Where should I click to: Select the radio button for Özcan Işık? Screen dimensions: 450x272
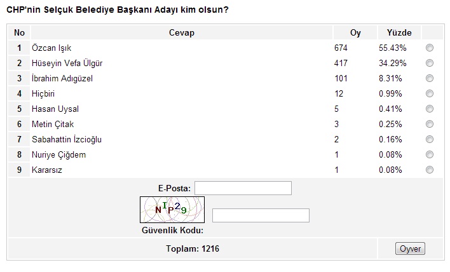(x=430, y=48)
